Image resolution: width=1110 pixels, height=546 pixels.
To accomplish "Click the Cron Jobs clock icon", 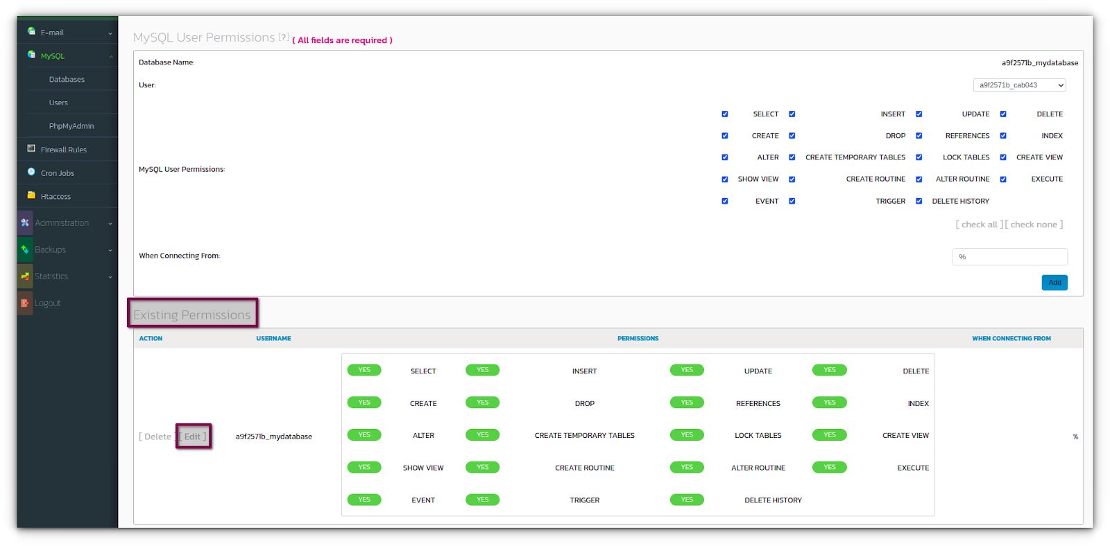I will (31, 172).
